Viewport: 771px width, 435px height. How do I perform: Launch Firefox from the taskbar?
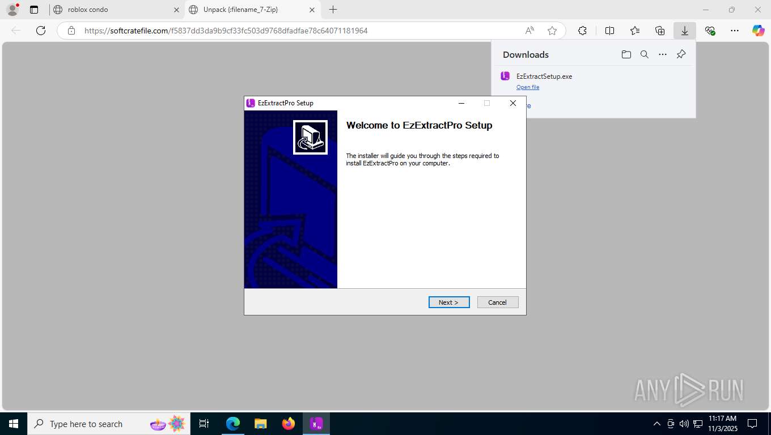(289, 424)
